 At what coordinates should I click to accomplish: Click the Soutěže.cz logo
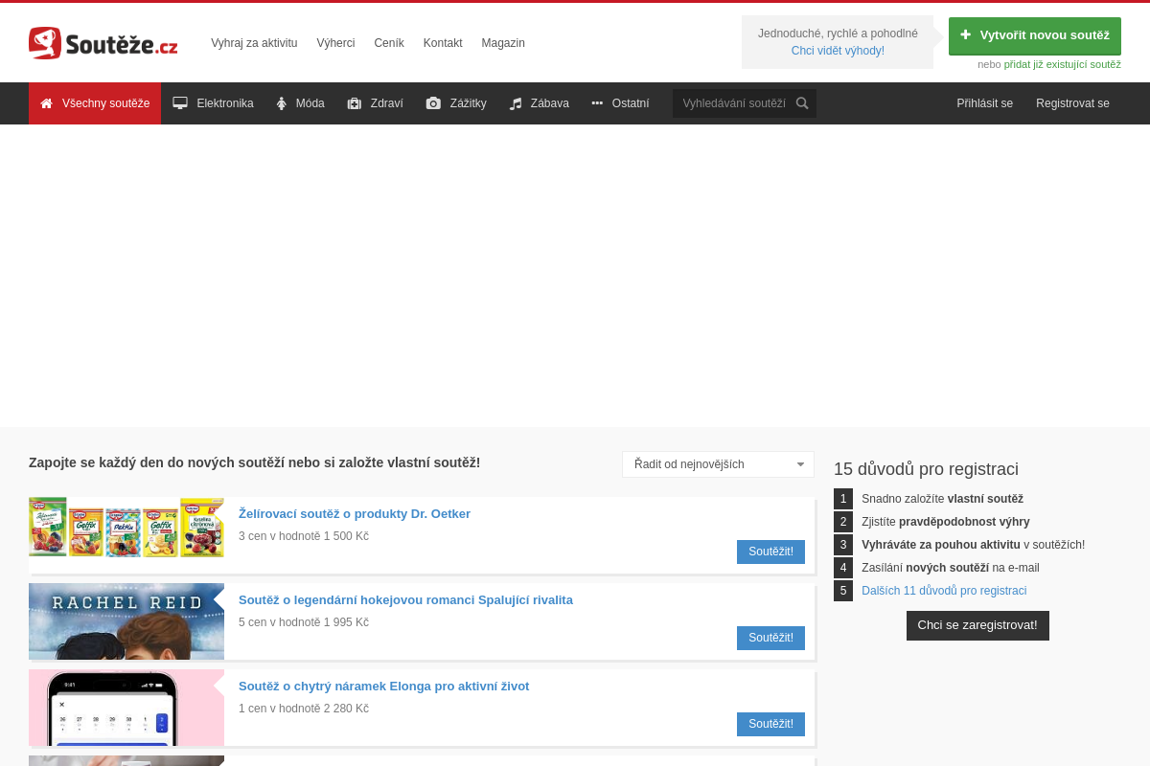[x=103, y=43]
